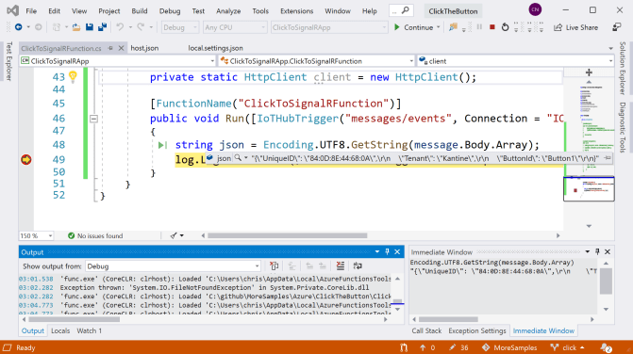Open the Test Explorer side tab
Viewport: 633px width, 354px height.
click(x=9, y=61)
